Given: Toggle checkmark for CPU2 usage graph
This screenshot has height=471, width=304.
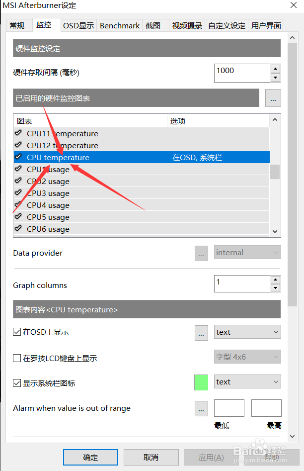Looking at the screenshot, I should pyautogui.click(x=18, y=181).
